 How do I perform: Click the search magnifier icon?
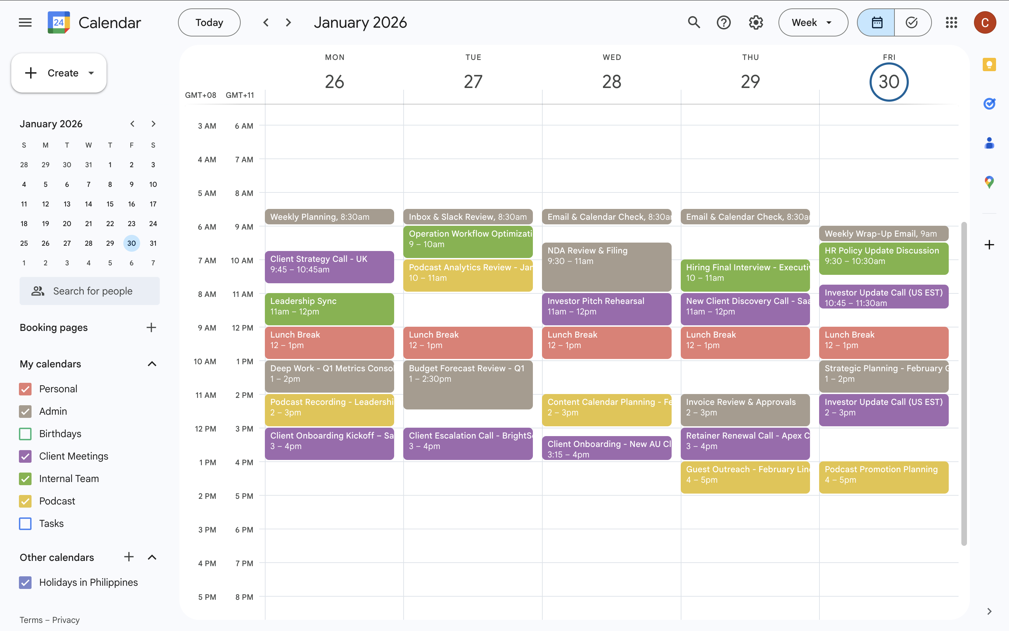pyautogui.click(x=694, y=22)
